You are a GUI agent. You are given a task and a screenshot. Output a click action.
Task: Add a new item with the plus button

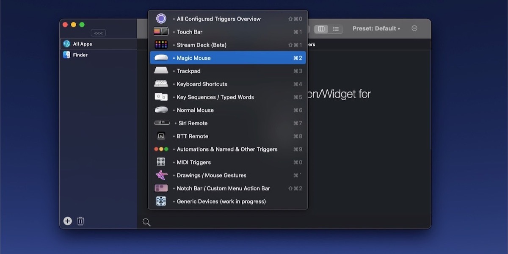pos(67,221)
